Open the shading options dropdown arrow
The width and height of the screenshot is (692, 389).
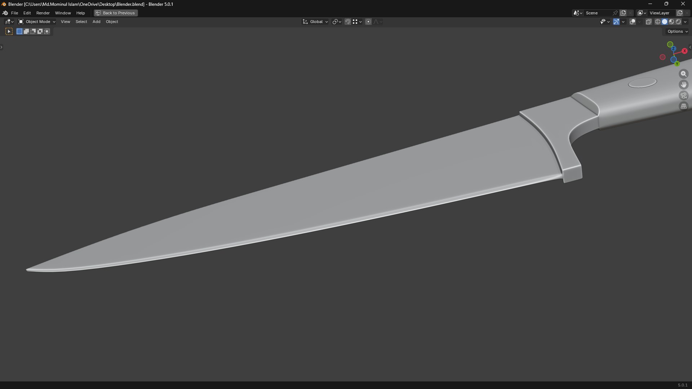click(685, 22)
